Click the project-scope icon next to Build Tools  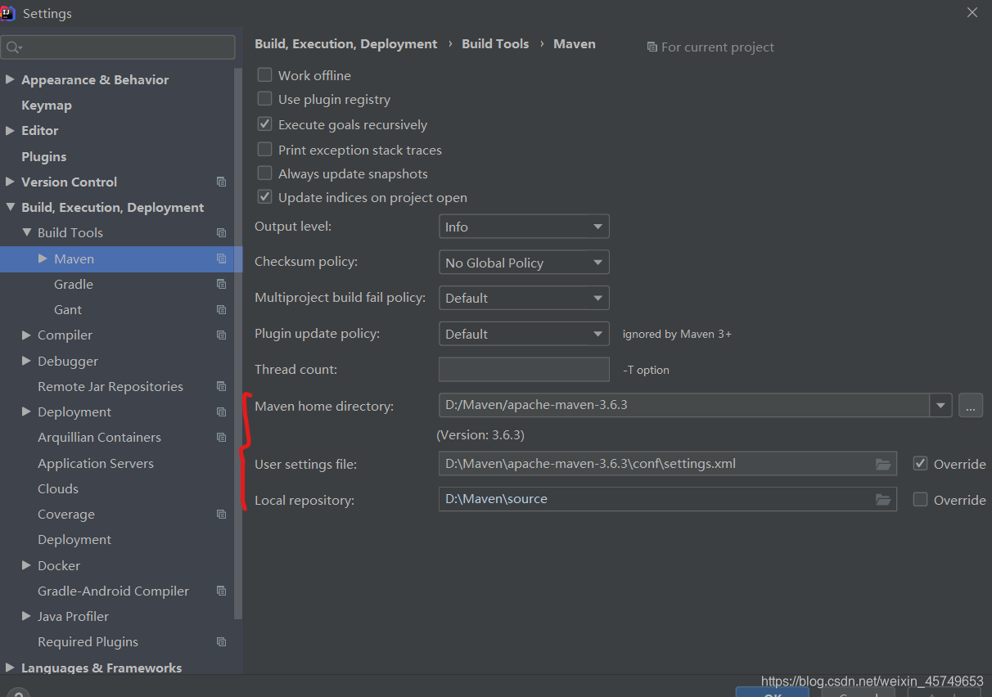[x=221, y=232]
